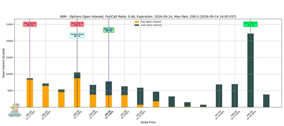
Task: Click the orange puts bar at strike 285
Action: (x=30, y=93)
